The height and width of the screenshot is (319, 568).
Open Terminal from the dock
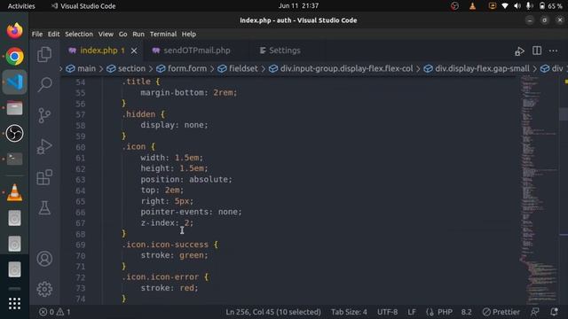coord(14,159)
